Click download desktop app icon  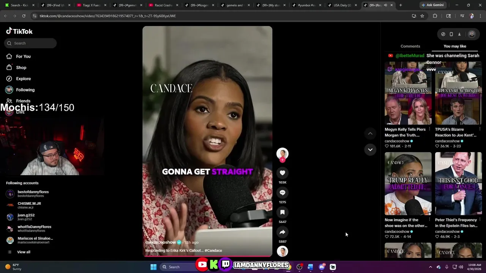click(459, 34)
